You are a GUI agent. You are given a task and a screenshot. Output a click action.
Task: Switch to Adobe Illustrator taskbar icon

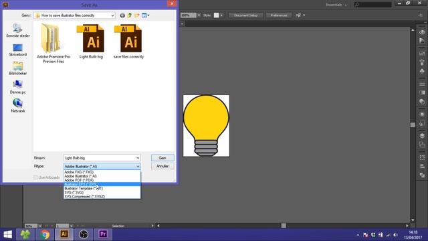click(64, 234)
